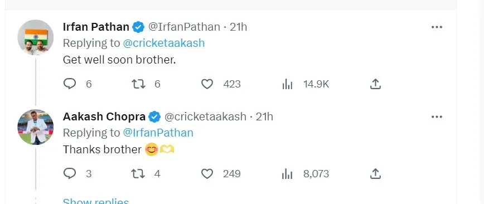Open Aakash Chopra display name
Image resolution: width=484 pixels, height=204 pixels.
pyautogui.click(x=104, y=117)
